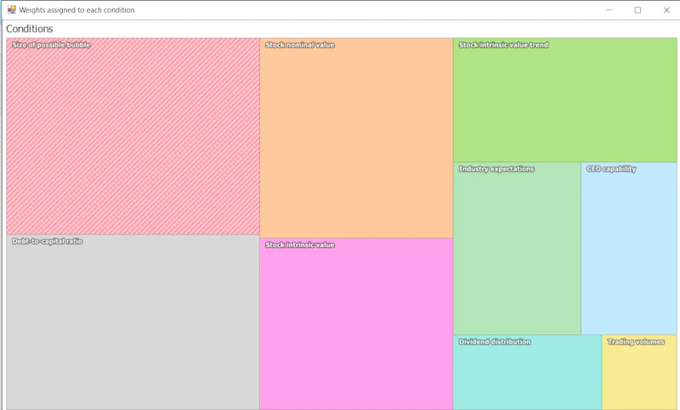Select the pink Stock intrinsic value tile
This screenshot has width=680, height=410.
[x=356, y=324]
